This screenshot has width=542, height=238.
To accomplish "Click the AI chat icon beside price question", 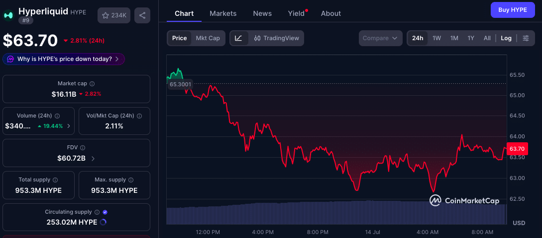I will coord(11,59).
